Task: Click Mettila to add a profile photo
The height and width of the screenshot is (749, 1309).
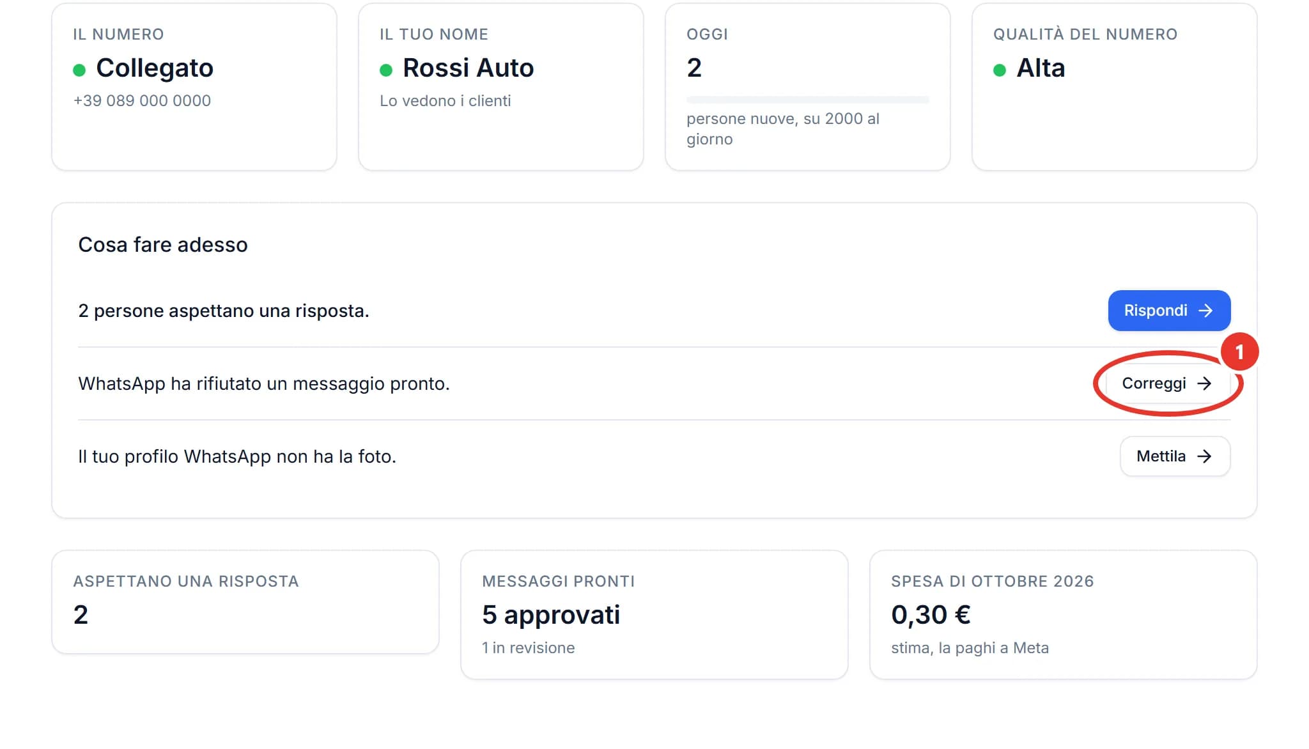Action: (x=1175, y=456)
